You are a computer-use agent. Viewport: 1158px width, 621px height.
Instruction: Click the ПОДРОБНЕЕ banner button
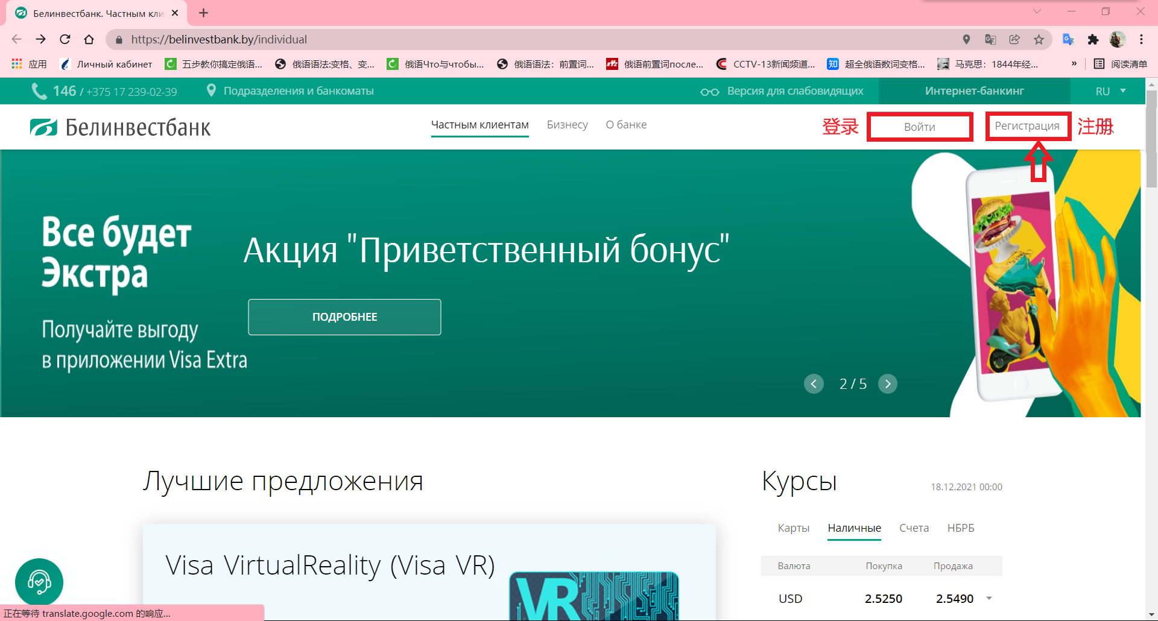[x=344, y=317]
